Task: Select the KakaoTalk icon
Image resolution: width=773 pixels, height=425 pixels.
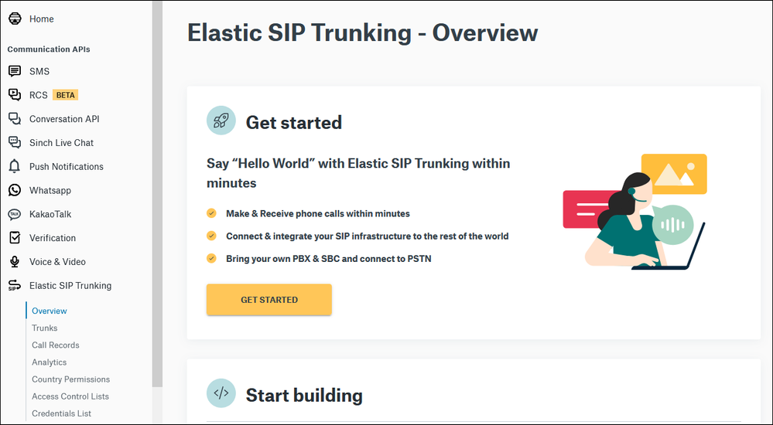Action: pyautogui.click(x=15, y=214)
